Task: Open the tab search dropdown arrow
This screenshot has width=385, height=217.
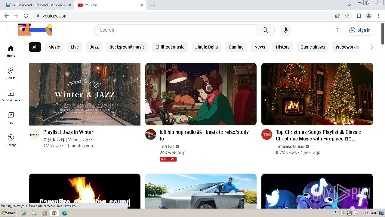Action: click(x=349, y=5)
